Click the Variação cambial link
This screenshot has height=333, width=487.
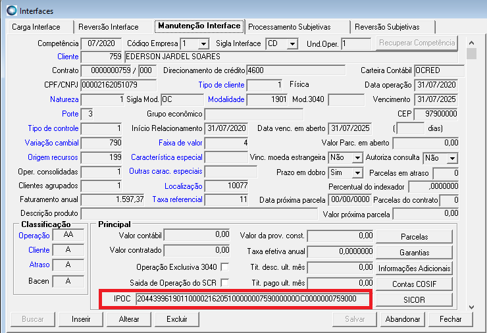pos(51,143)
